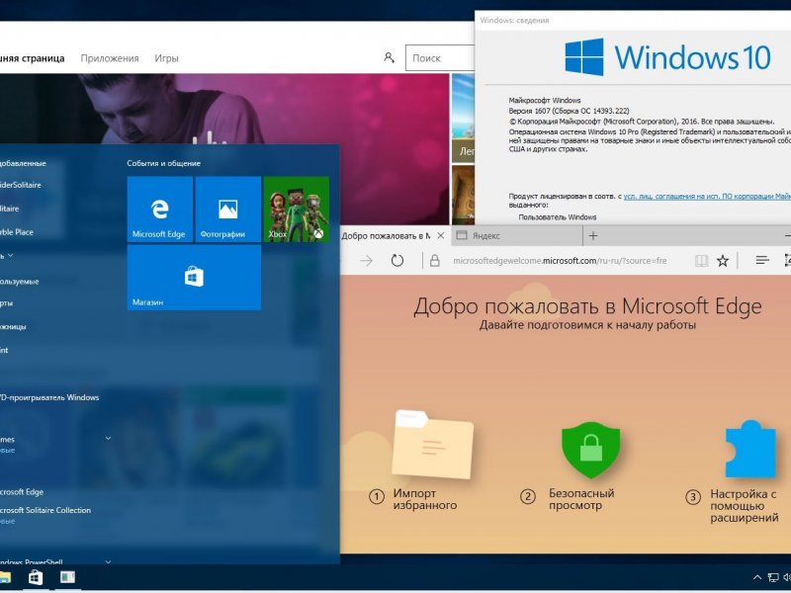Open the Store icon on the taskbar
791x593 pixels.
point(36,577)
